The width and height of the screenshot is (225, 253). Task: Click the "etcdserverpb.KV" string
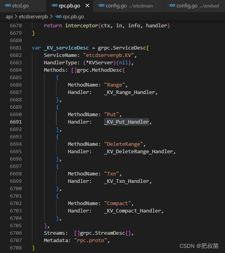pyautogui.click(x=108, y=55)
